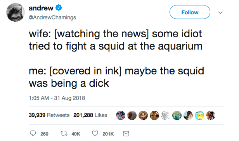Image resolution: width=239 pixels, height=141 pixels.
Task: Open the 1:05 AM - 31 Aug 2018 timestamp
Action: 57,98
